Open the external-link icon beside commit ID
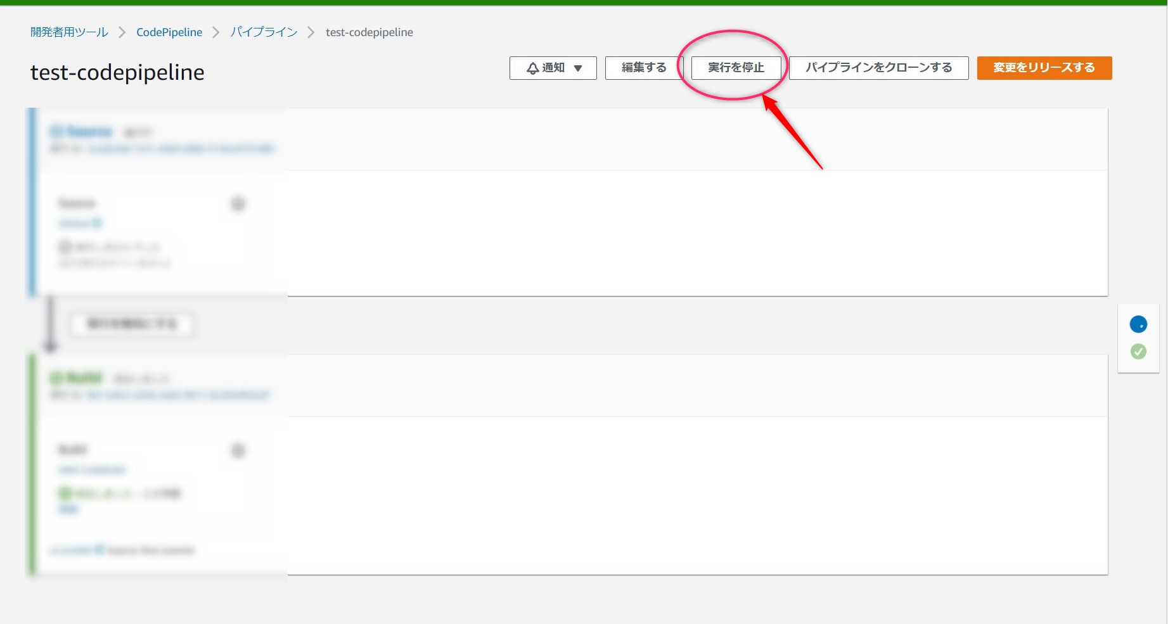Viewport: 1168px width, 624px height. pos(99,550)
